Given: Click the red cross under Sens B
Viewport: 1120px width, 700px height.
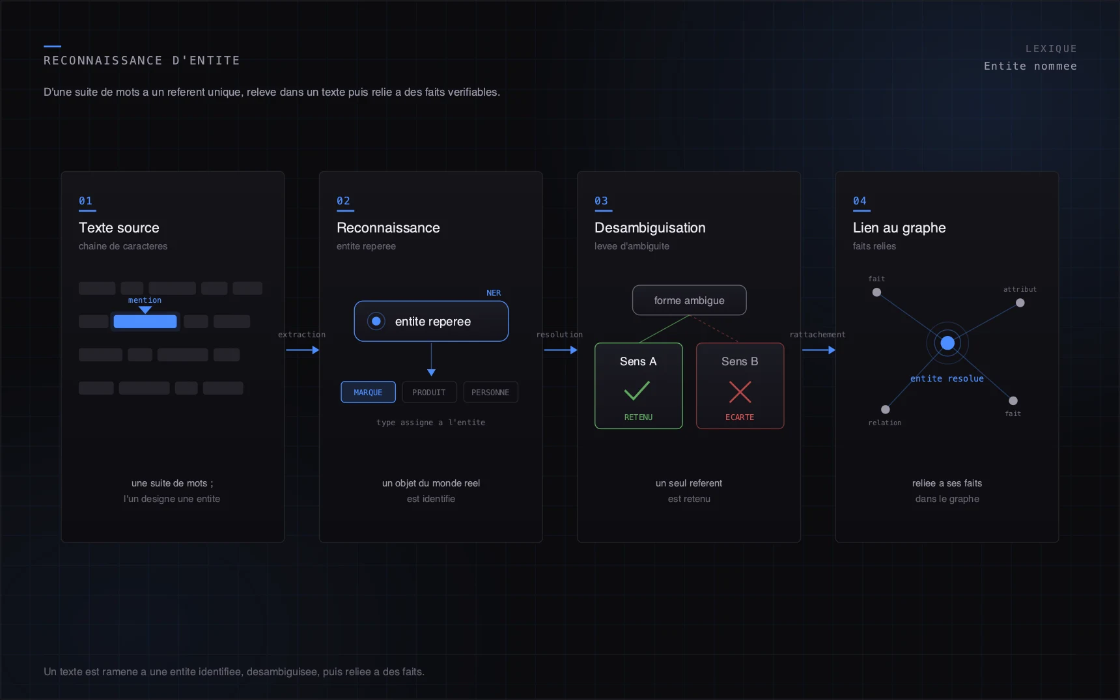Looking at the screenshot, I should tap(740, 391).
